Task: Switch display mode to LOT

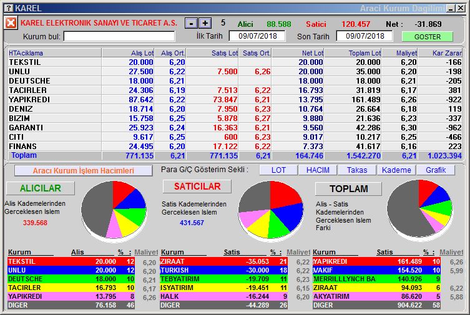Action: pyautogui.click(x=278, y=170)
